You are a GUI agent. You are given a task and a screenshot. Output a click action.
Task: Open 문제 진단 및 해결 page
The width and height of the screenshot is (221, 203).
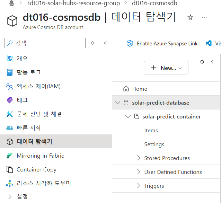point(39,114)
